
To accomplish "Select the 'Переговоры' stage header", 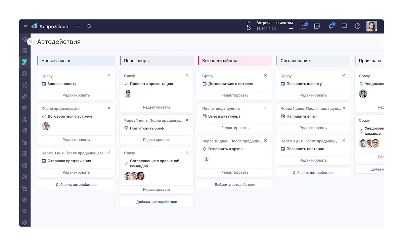I will [156, 61].
